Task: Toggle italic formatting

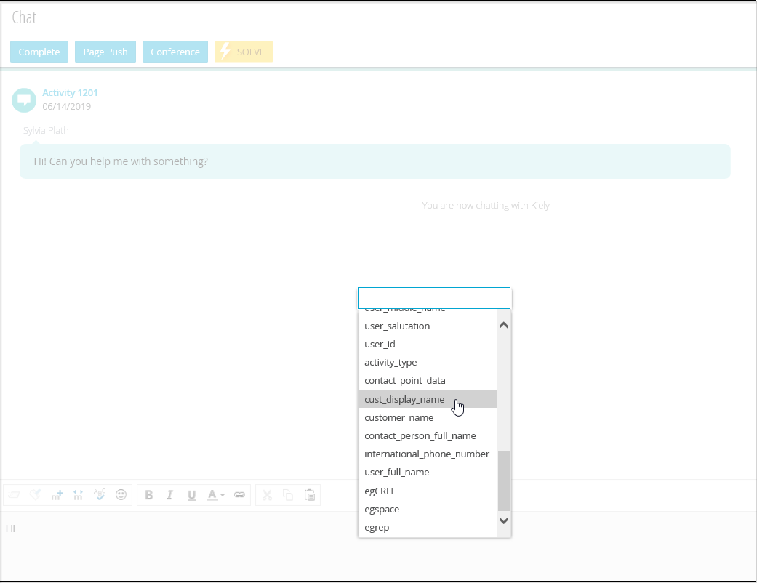Action: pos(169,495)
